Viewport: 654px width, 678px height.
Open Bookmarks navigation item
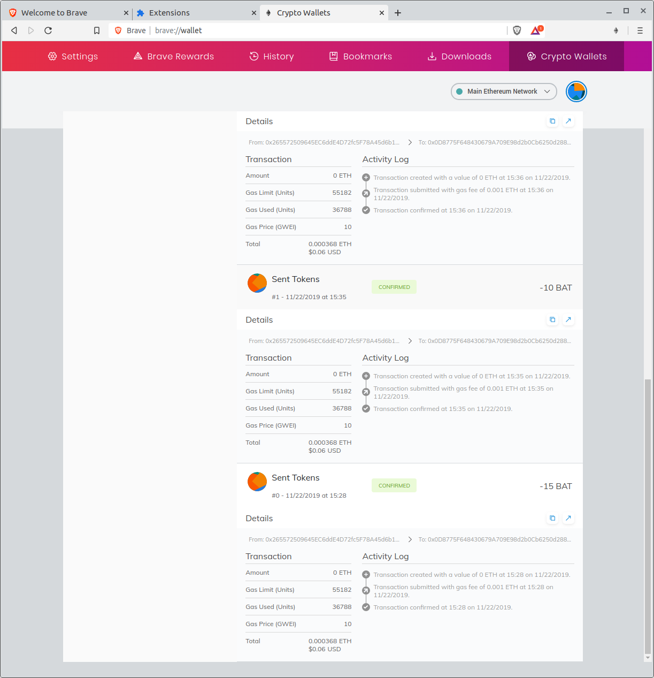click(360, 56)
